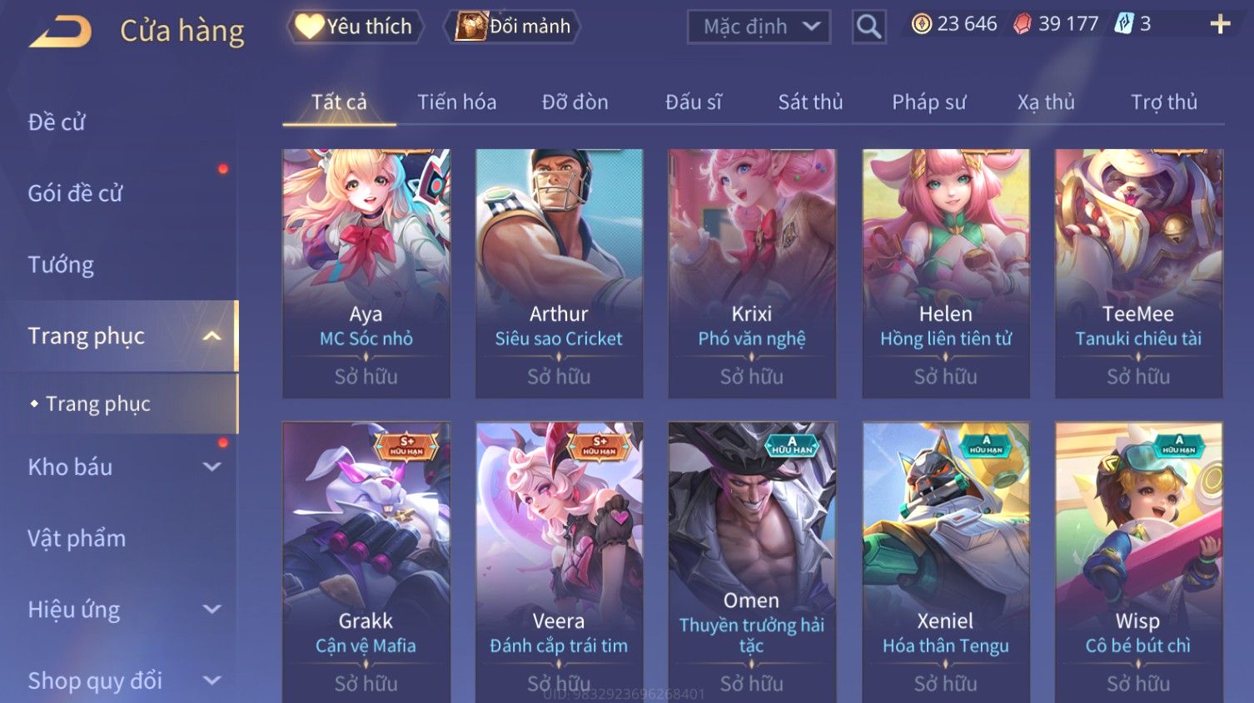Screen dimensions: 1254x703
Task: Click the red gem currency icon
Action: pyautogui.click(x=1022, y=24)
